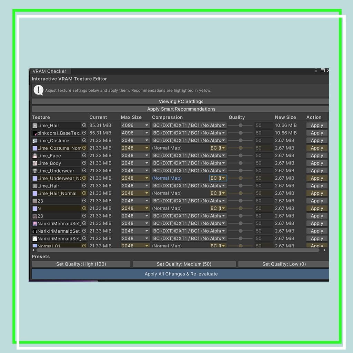Open Compression dropdown for Lime_Body
The height and width of the screenshot is (353, 353).
[x=189, y=163]
